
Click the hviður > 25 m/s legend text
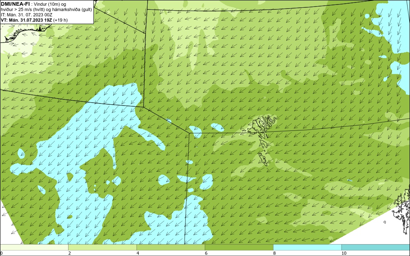[x=46, y=9]
